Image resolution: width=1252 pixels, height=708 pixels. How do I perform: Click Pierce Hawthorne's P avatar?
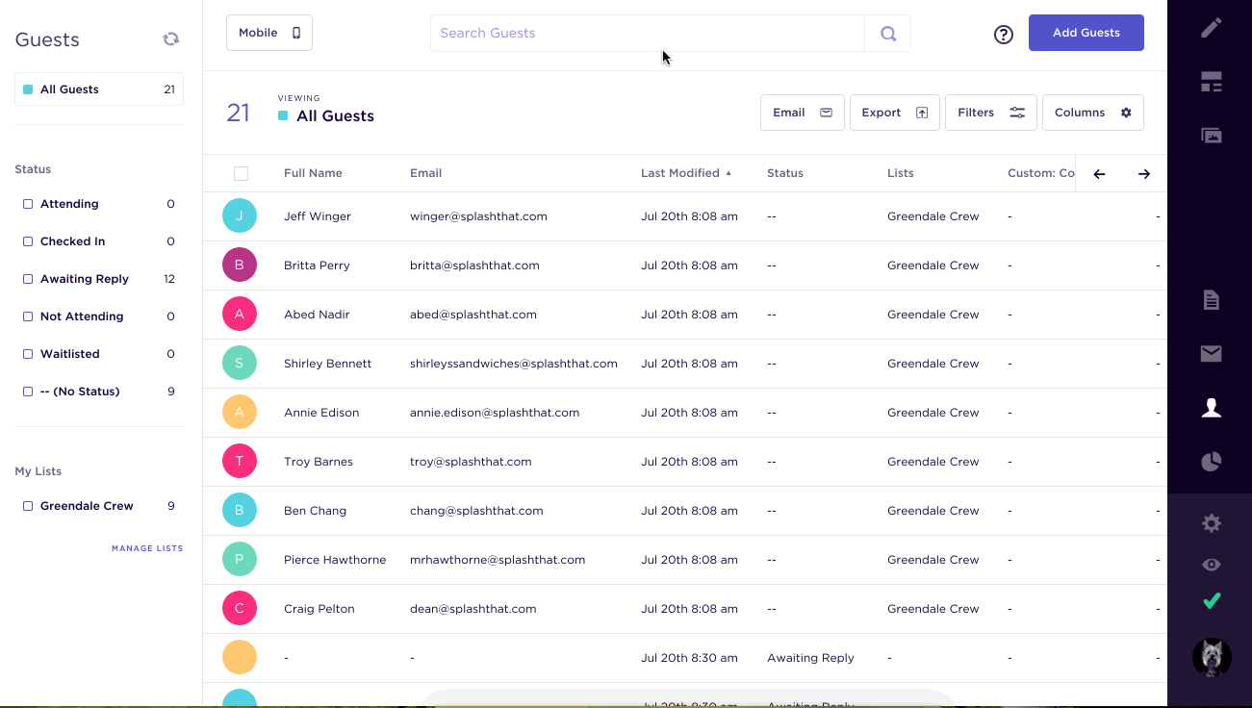click(x=240, y=559)
